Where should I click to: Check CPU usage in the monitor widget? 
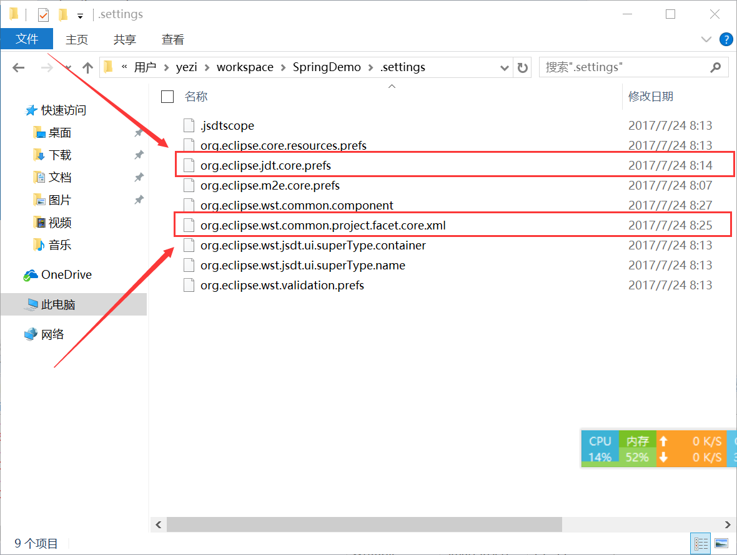tap(600, 448)
